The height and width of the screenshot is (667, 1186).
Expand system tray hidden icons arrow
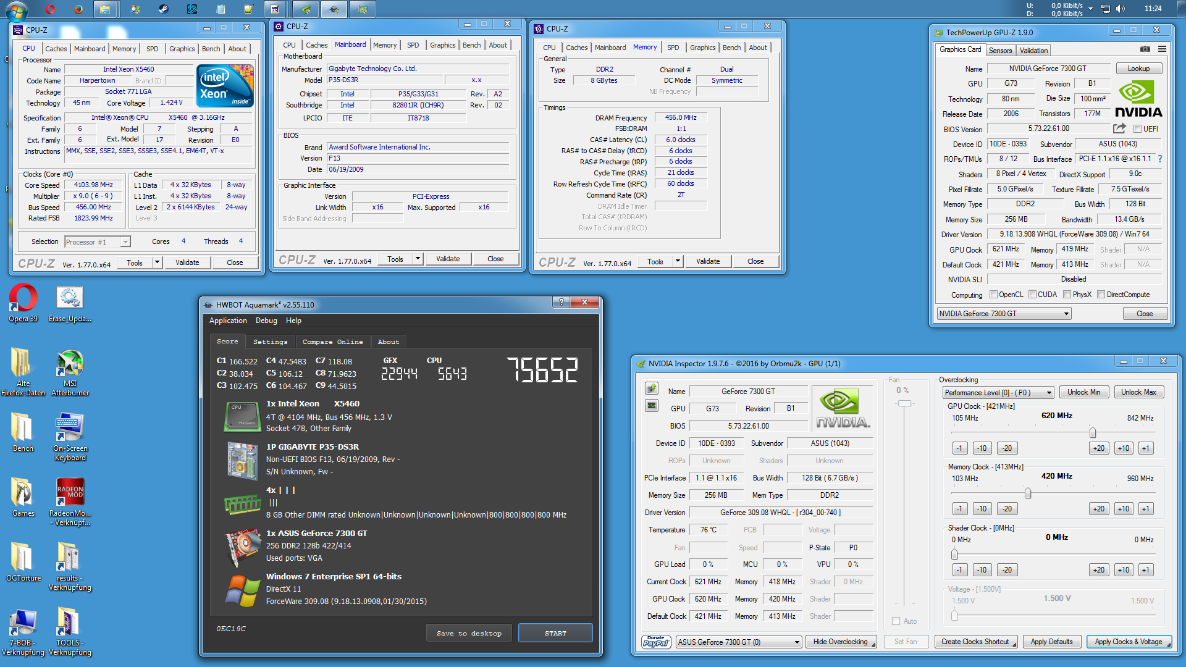[1091, 9]
